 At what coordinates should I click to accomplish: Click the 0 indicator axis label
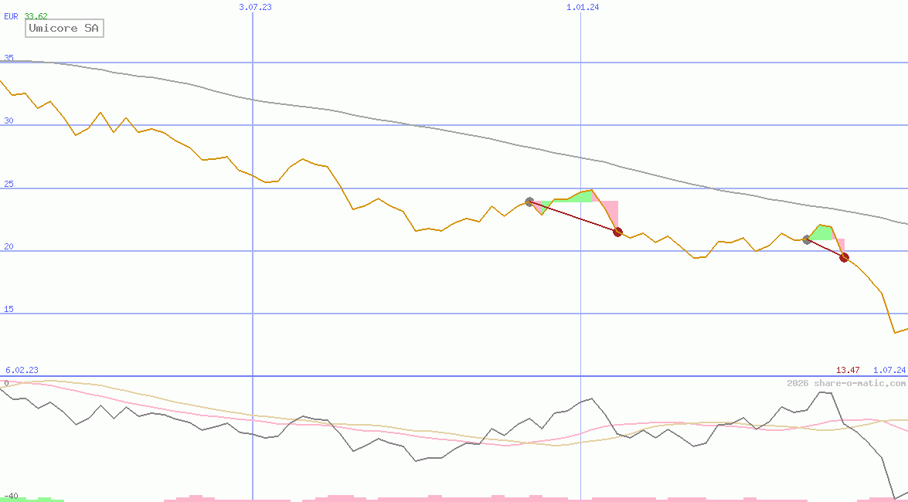coord(6,383)
